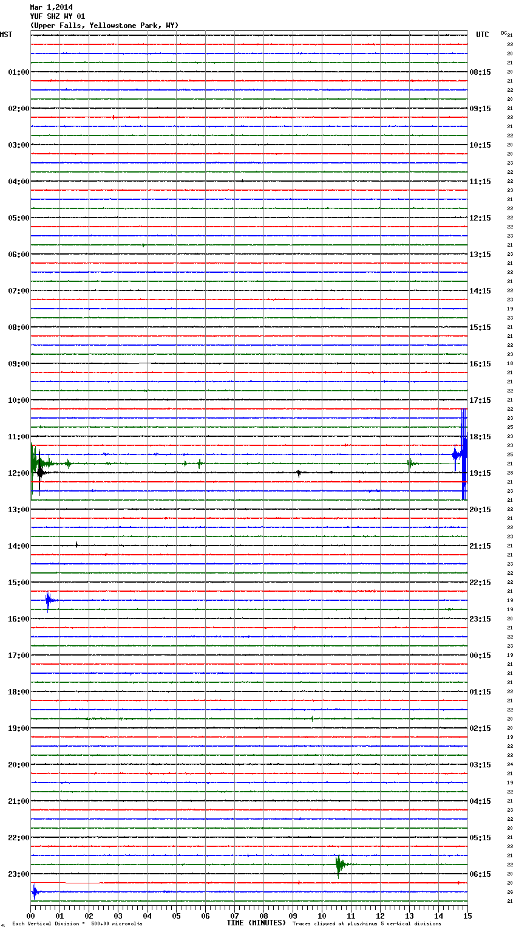516x932 pixels.
Task: Click minute 15 tick label on time axis
Action: (x=467, y=916)
